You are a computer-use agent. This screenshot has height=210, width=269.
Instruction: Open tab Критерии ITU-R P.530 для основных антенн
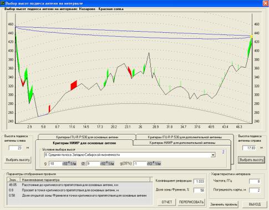tap(87, 137)
